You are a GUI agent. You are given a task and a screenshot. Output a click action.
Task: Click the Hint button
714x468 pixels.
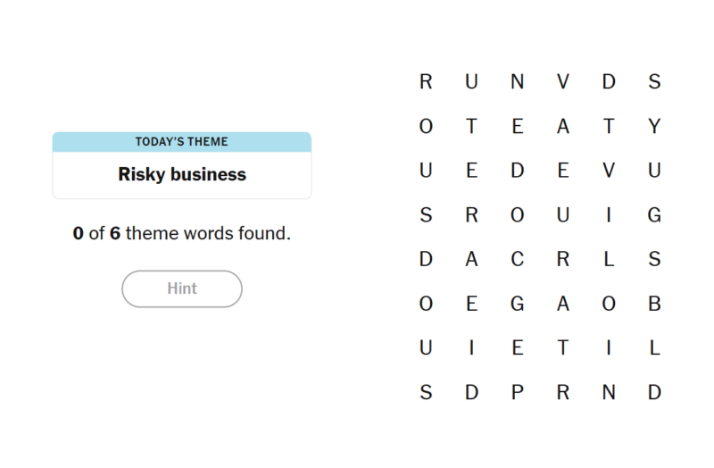point(182,288)
